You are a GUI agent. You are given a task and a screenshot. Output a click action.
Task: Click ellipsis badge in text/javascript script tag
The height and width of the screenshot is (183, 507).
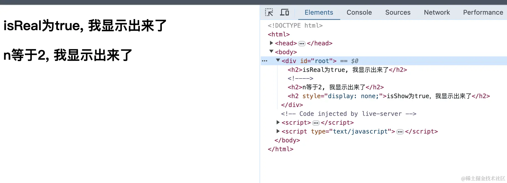point(400,132)
